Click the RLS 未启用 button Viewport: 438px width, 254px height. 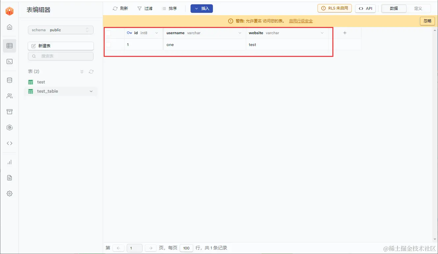[335, 8]
